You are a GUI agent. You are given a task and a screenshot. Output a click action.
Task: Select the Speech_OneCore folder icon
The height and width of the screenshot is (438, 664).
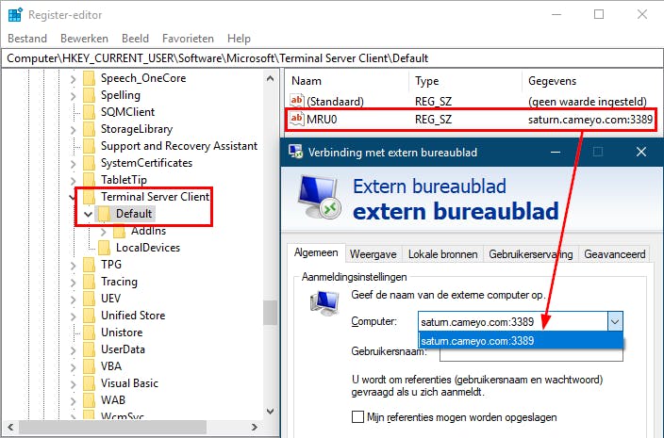click(x=89, y=78)
